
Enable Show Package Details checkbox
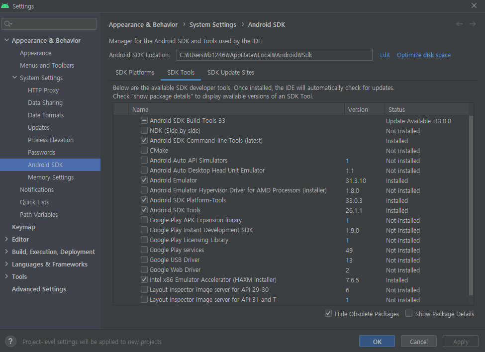coord(409,313)
